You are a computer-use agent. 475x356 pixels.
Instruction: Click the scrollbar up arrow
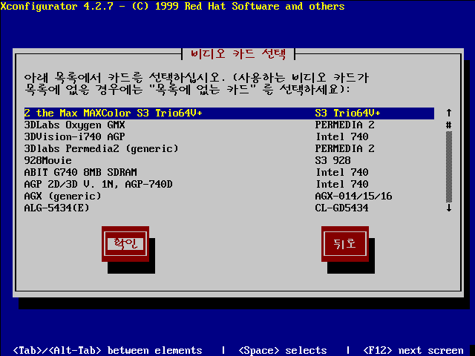click(x=449, y=113)
